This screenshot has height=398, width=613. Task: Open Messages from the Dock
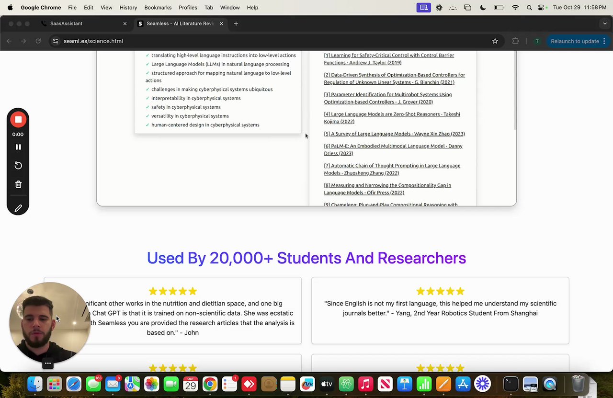[93, 384]
